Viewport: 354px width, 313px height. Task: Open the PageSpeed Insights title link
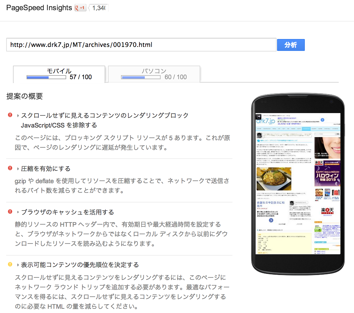click(39, 8)
